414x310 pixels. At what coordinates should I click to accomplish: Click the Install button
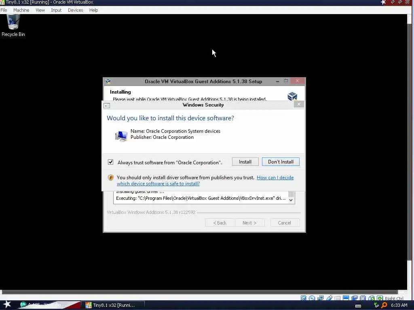245,161
